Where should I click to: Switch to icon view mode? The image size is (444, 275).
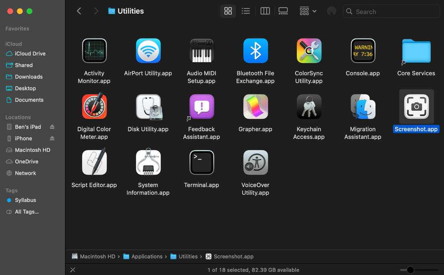(x=228, y=11)
